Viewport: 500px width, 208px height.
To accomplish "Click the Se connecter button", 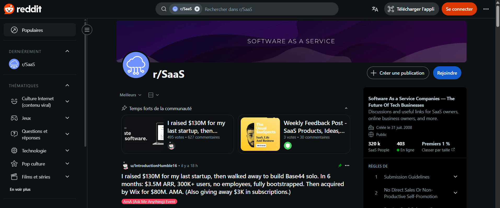I will click(459, 9).
